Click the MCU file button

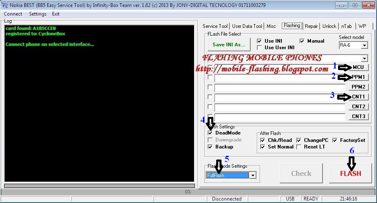click(x=358, y=67)
